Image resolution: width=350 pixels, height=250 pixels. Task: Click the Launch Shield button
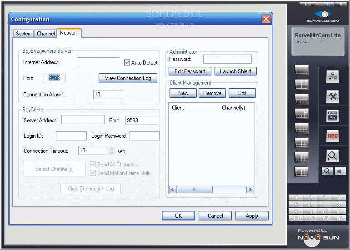pos(235,71)
